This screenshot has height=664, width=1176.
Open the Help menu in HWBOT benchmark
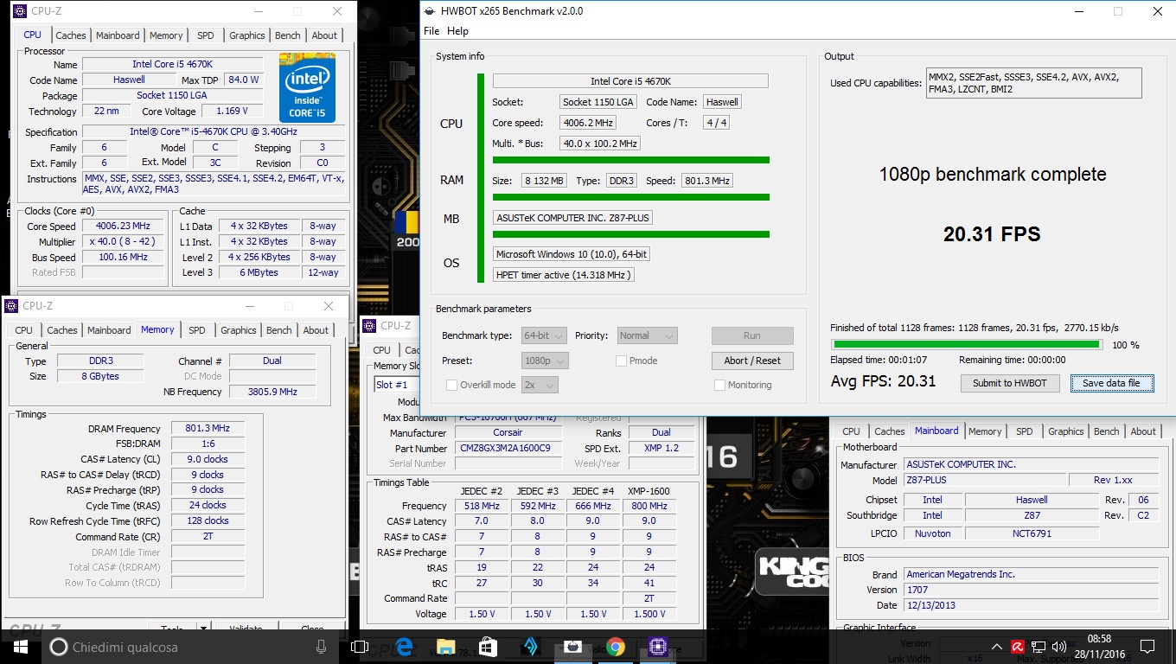point(457,31)
